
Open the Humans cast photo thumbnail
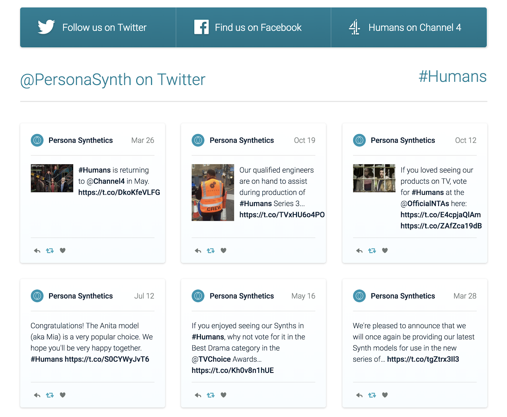pyautogui.click(x=52, y=178)
